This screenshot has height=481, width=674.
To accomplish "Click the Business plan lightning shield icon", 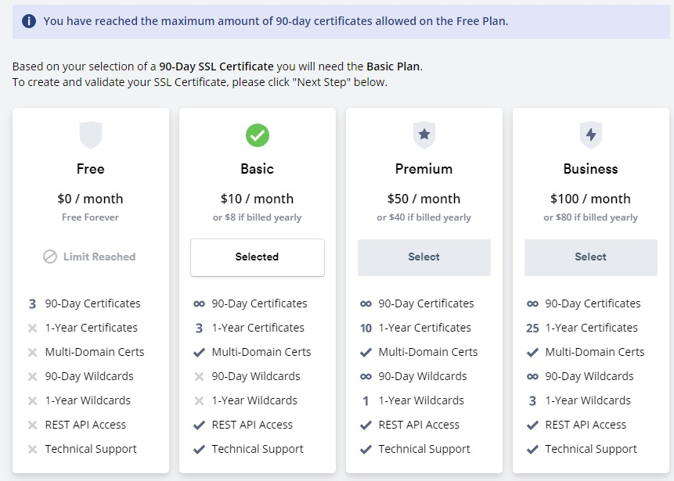I will pos(591,135).
